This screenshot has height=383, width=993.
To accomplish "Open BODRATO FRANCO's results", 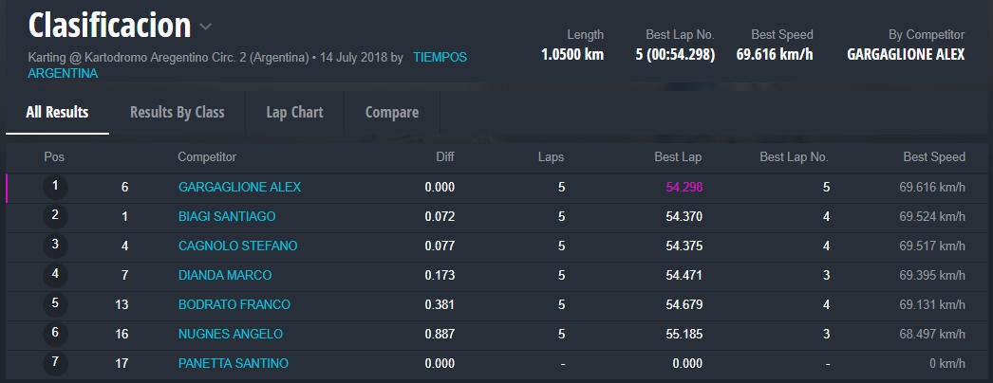I will (x=234, y=304).
